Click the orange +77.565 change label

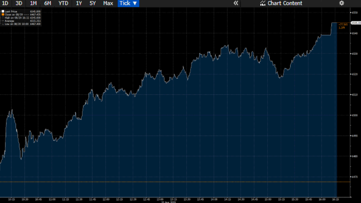click(x=343, y=24)
